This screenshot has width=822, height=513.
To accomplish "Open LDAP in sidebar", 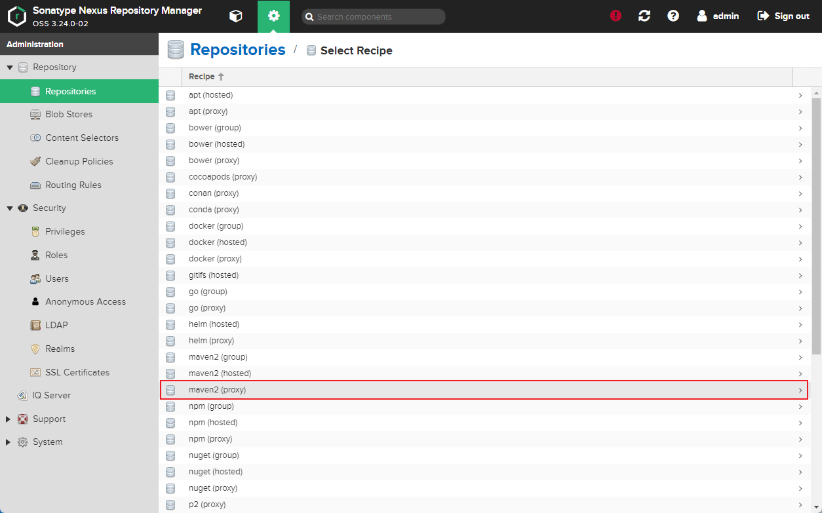I will tap(79, 325).
